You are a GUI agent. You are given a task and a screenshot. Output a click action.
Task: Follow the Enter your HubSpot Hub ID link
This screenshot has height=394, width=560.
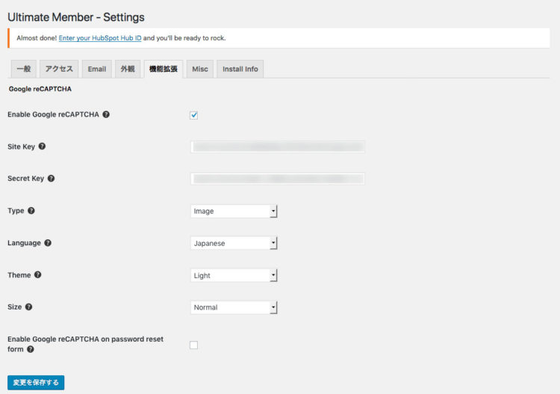pyautogui.click(x=100, y=37)
